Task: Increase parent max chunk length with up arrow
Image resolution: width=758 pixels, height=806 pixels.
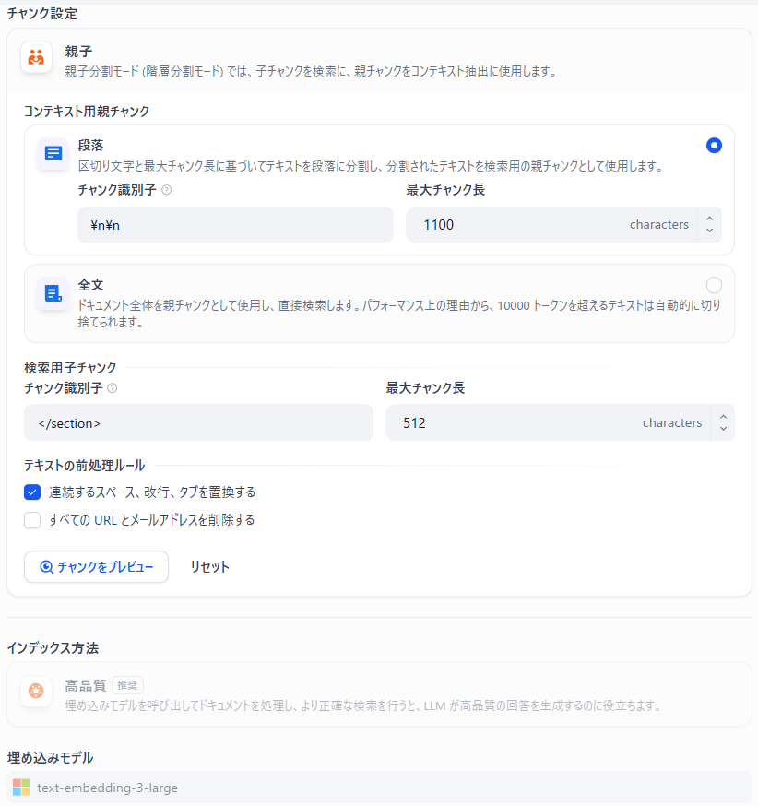Action: (x=709, y=219)
